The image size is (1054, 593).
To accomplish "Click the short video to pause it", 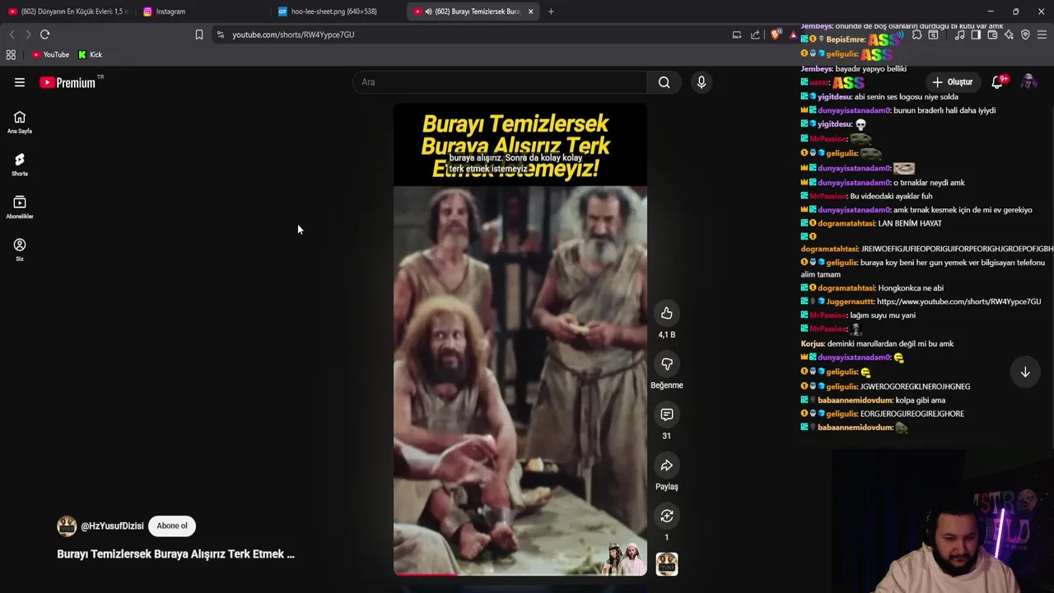I will point(520,339).
